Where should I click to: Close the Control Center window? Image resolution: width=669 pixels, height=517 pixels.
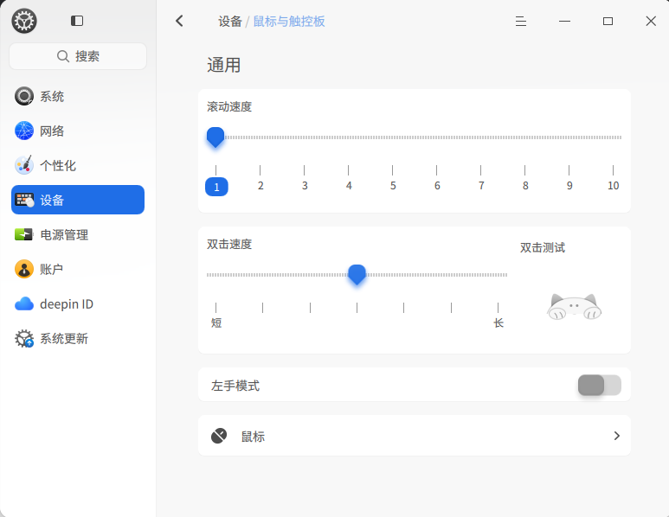click(x=651, y=21)
